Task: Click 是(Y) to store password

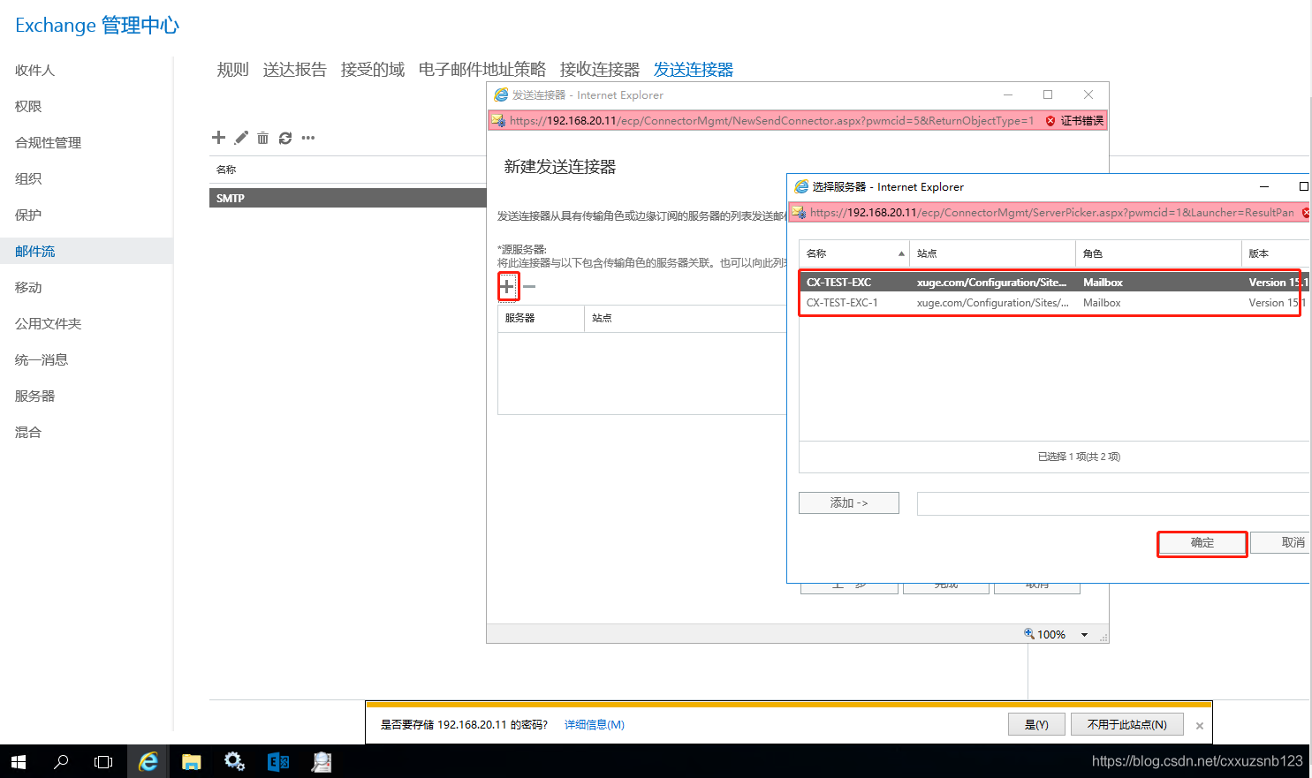Action: click(x=1036, y=724)
